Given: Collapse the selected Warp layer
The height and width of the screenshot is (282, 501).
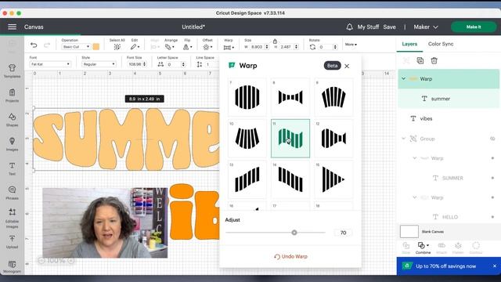Looking at the screenshot, I should pos(404,78).
